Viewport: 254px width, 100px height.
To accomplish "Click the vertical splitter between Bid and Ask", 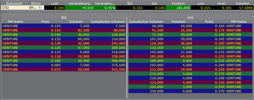I will coord(127,57).
